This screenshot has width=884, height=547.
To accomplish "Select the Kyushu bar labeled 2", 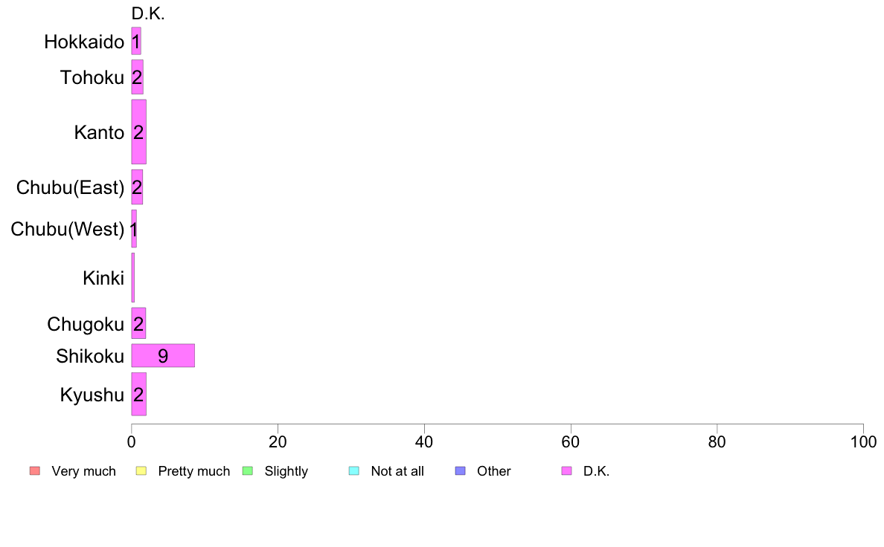I will (x=138, y=395).
